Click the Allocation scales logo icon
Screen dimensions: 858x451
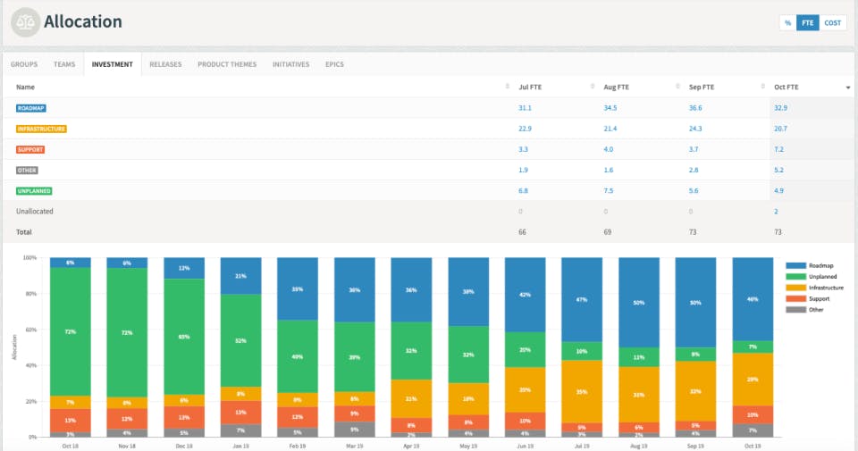(25, 22)
